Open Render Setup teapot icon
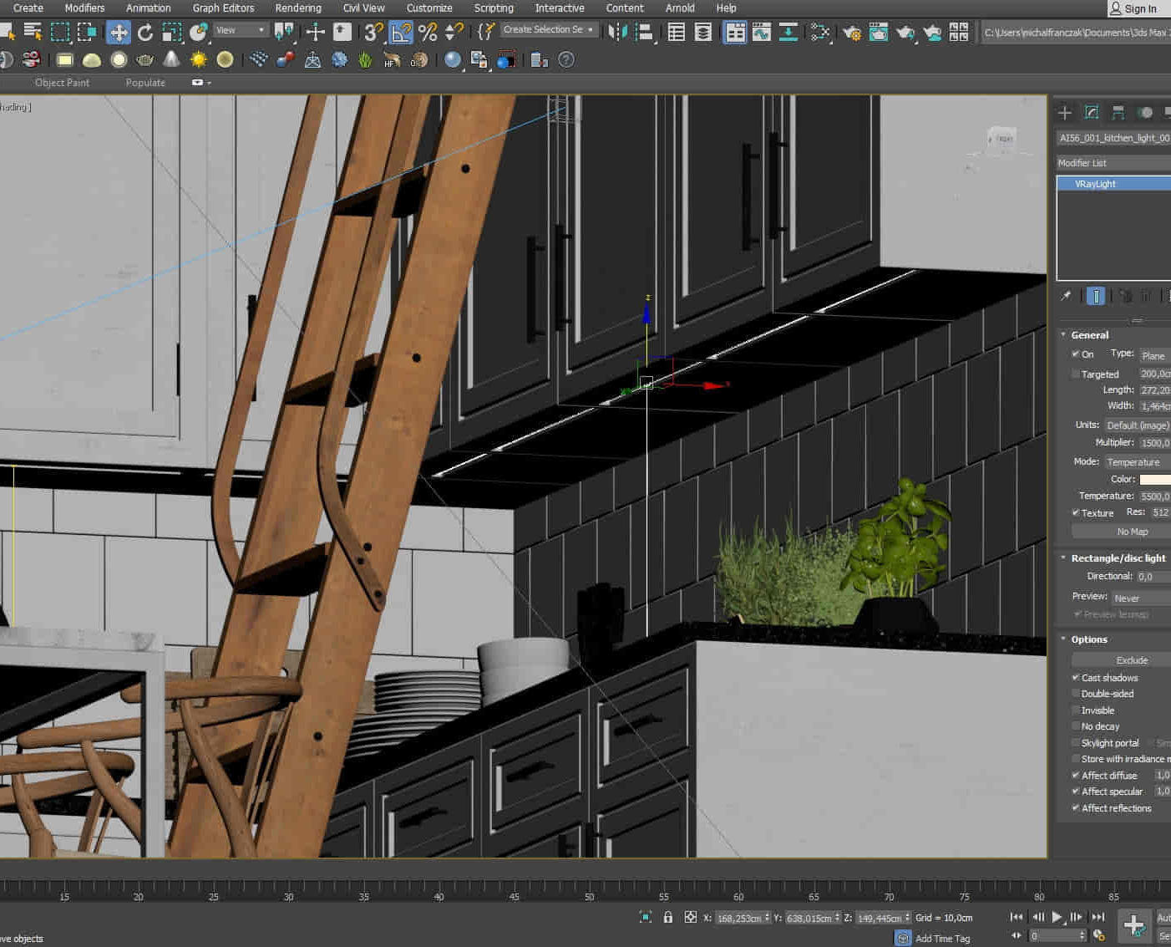The height and width of the screenshot is (947, 1171). (852, 33)
